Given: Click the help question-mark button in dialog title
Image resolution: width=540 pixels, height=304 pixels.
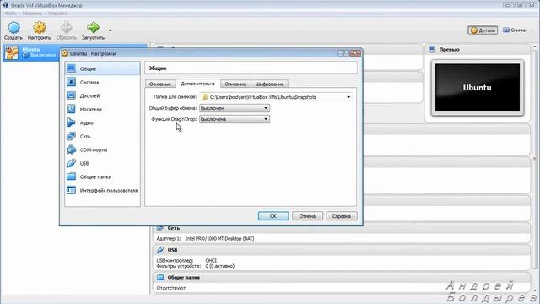Looking at the screenshot, I should (343, 53).
